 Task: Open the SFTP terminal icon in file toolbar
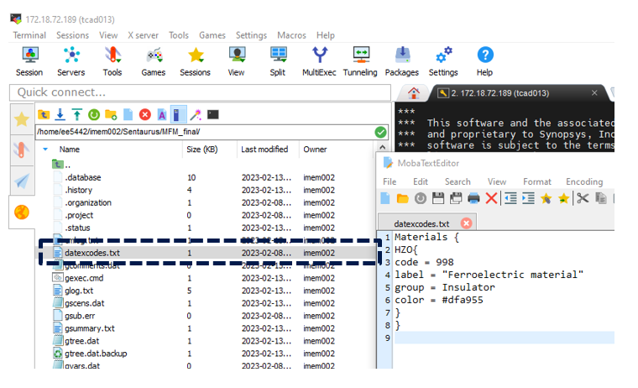[x=213, y=114]
